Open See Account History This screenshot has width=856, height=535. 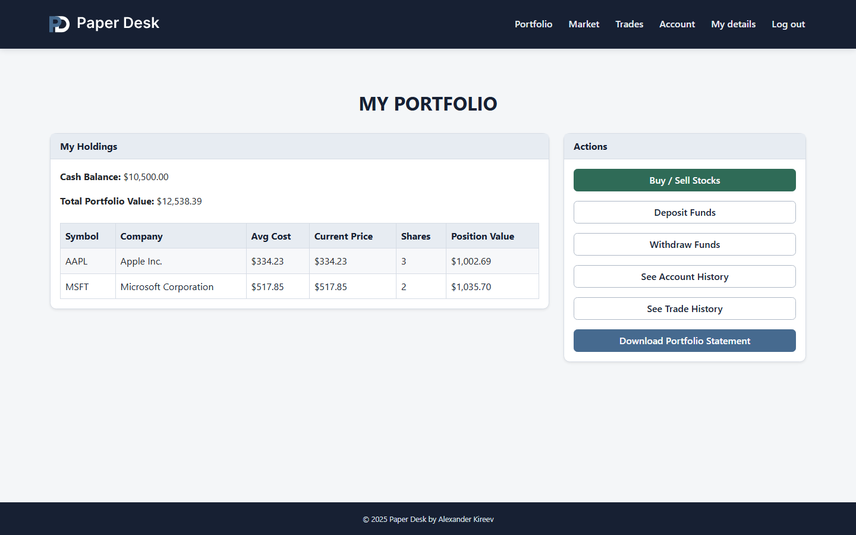[x=685, y=276]
